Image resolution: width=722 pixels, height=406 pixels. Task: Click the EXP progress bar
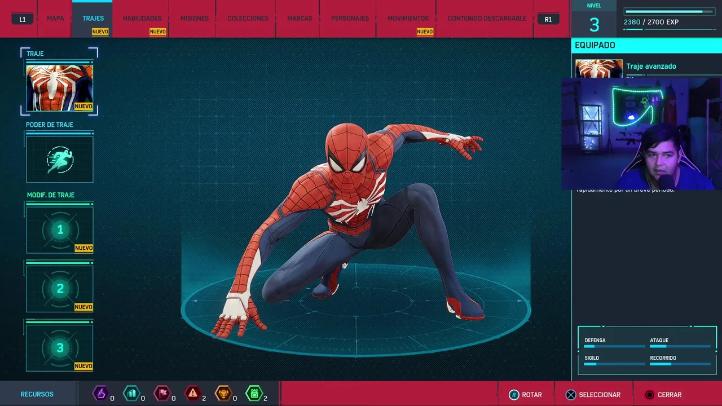click(x=670, y=11)
